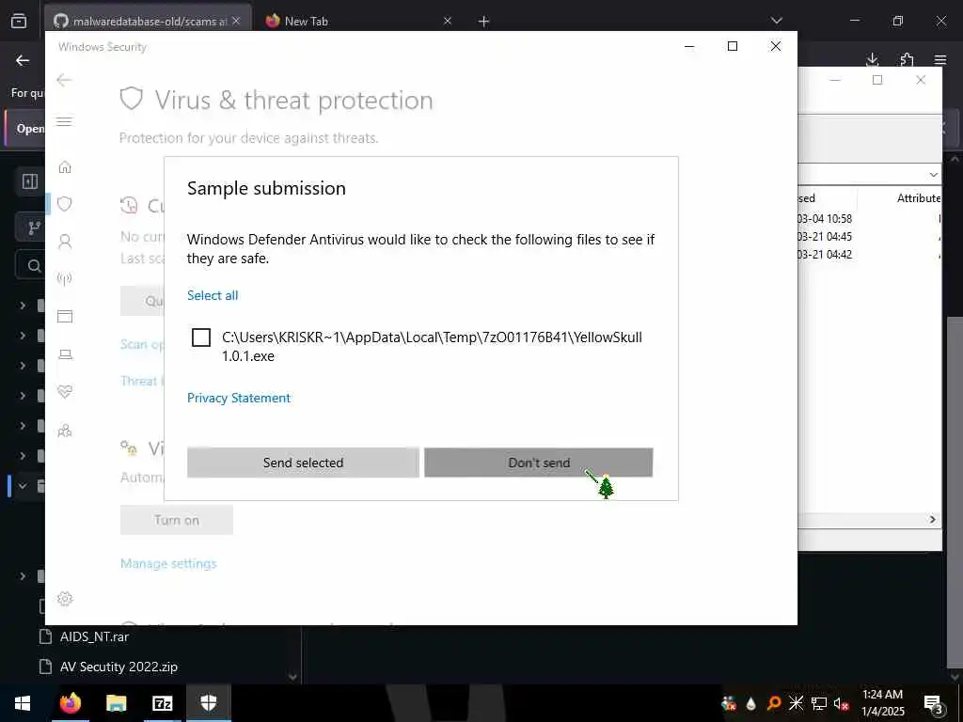Open the Privacy Statement link

point(238,398)
